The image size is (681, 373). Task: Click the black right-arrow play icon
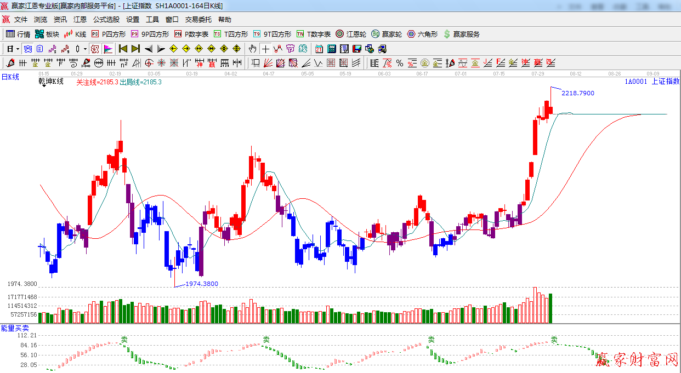click(x=161, y=49)
